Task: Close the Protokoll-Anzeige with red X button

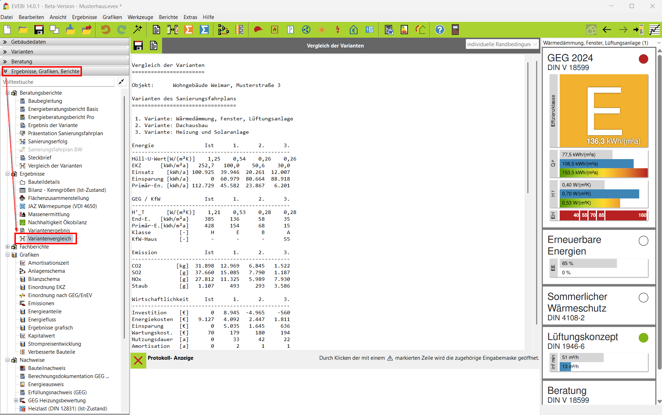Action: (x=138, y=360)
